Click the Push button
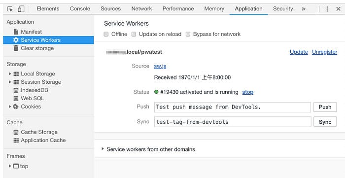The image size is (345, 178). (325, 107)
